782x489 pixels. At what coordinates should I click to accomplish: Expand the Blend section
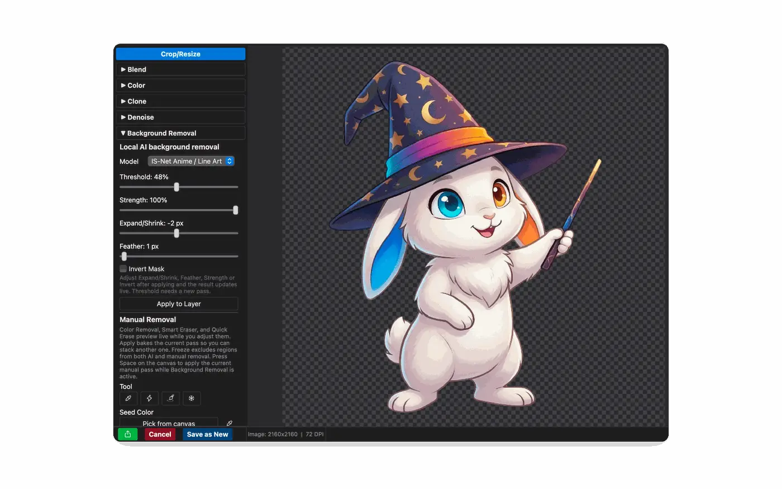pos(180,69)
